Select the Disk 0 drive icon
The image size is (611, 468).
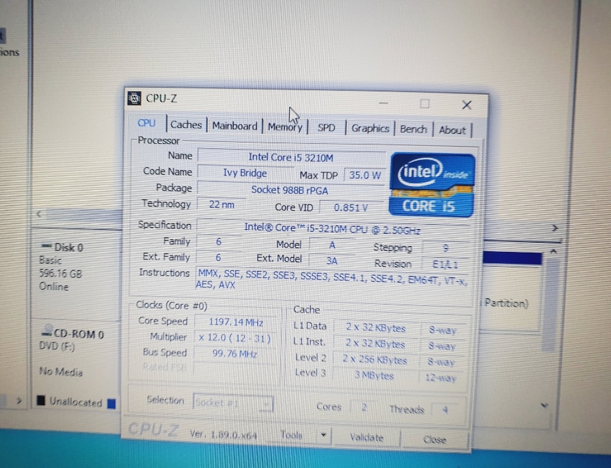[46, 247]
